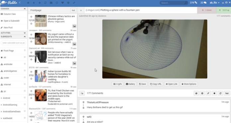Expand the ACTIVITIES sidebar section
Viewport: 231px width, 123px height.
coord(25,33)
